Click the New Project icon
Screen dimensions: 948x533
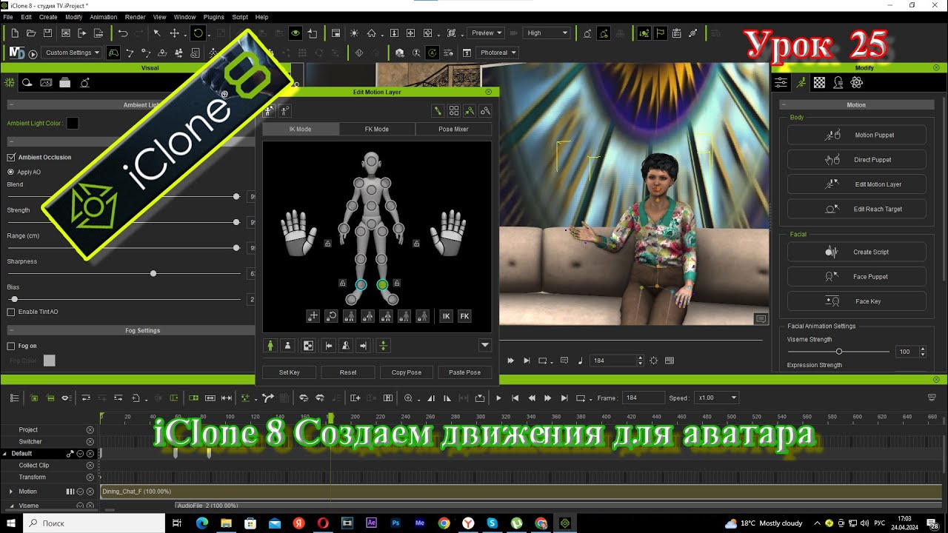(x=15, y=33)
